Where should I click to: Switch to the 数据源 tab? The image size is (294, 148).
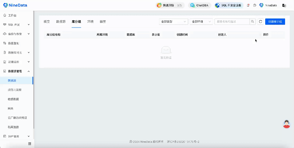click(x=61, y=21)
